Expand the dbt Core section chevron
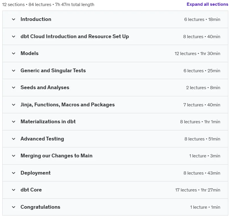 pyautogui.click(x=13, y=190)
